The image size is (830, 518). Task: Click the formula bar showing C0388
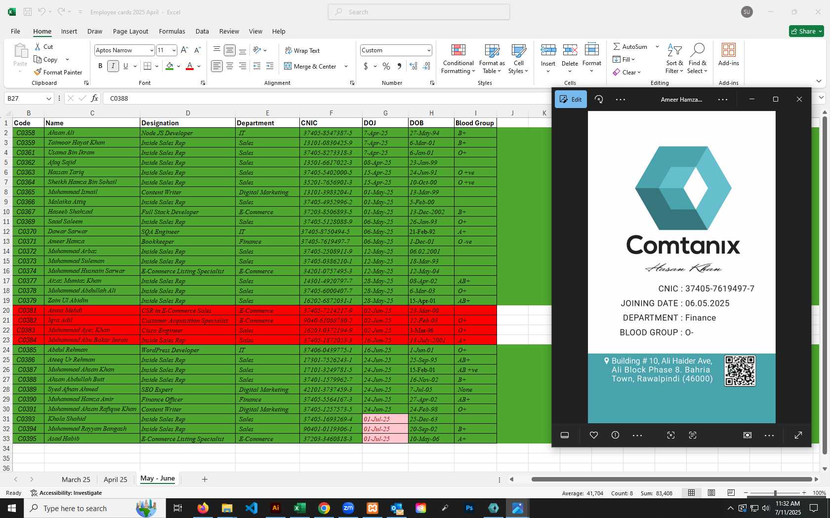click(x=326, y=98)
